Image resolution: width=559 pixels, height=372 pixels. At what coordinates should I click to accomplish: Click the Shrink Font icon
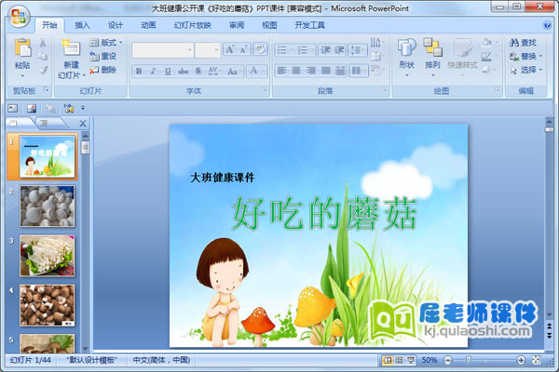point(243,49)
